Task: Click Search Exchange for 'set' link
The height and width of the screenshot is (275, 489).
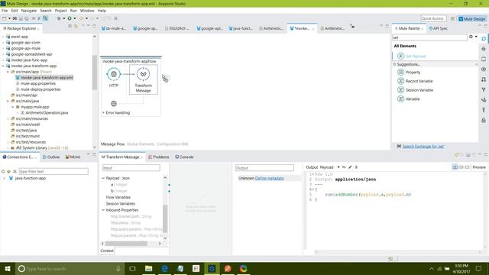Action: (x=423, y=146)
